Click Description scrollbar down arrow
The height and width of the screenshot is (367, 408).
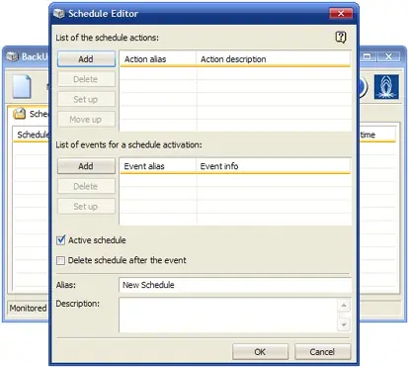[x=344, y=324]
